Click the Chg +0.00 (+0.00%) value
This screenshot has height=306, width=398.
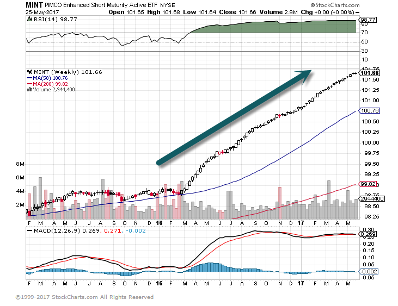click(327, 12)
